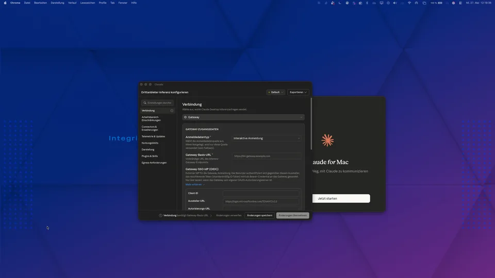Click the Verbindung section heading
This screenshot has width=495, height=278.
pos(192,105)
